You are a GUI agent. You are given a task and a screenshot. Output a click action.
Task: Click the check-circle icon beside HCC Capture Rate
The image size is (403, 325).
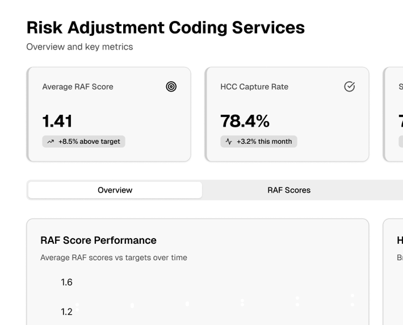click(350, 86)
